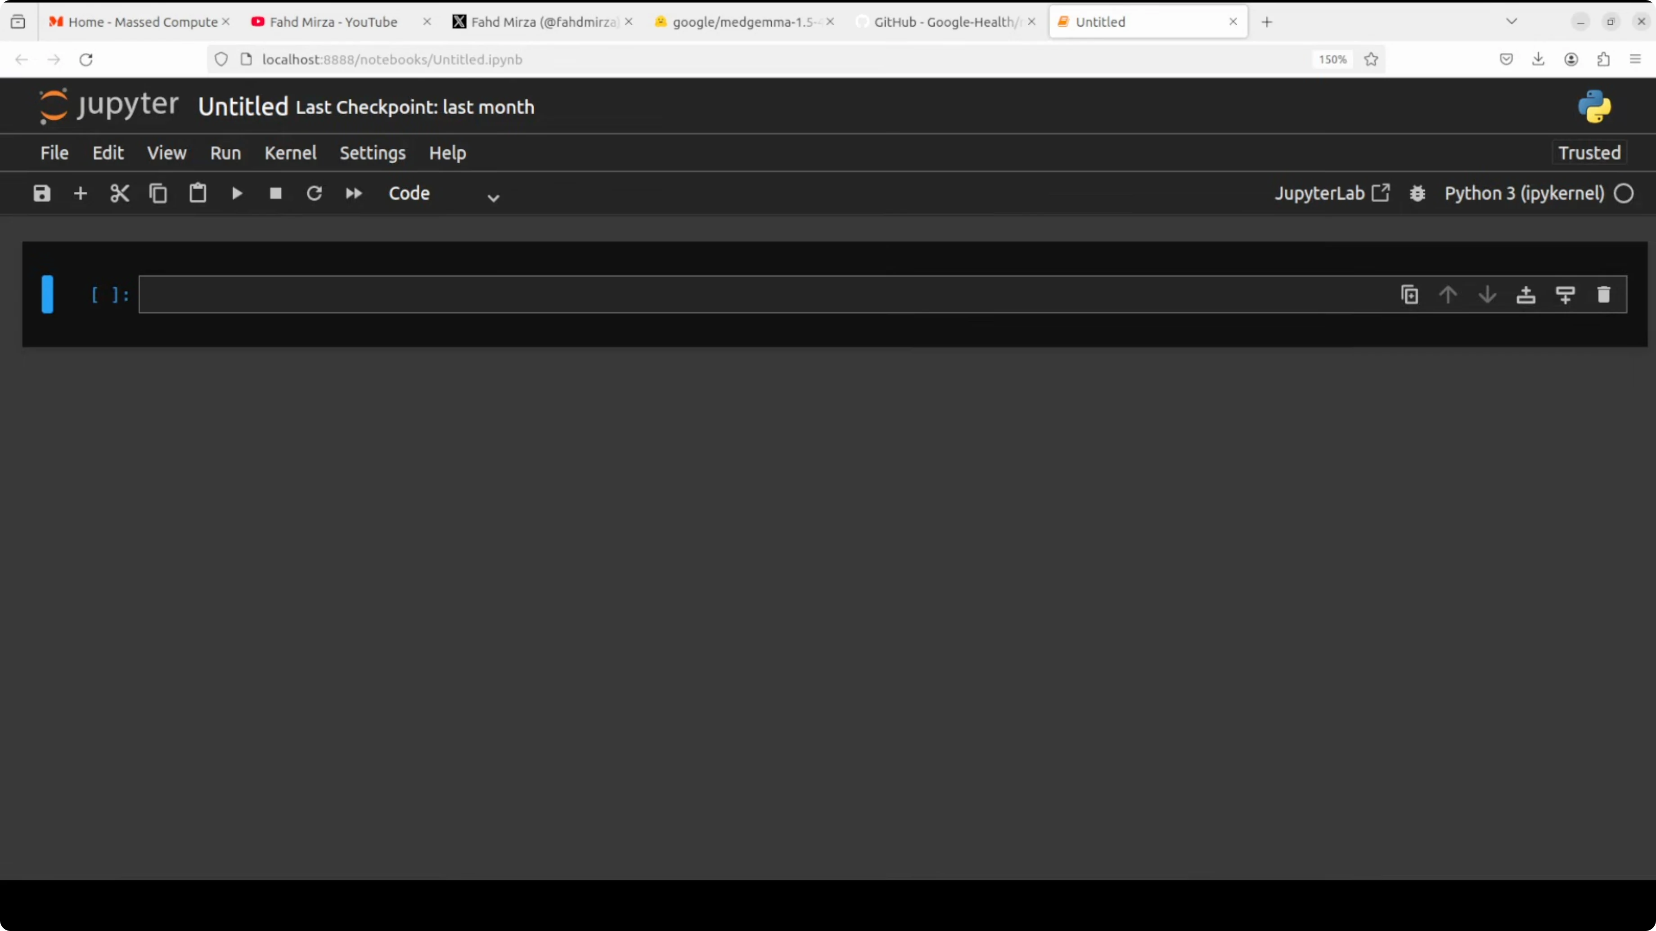
Task: Open the Kernel menu
Action: pos(291,153)
